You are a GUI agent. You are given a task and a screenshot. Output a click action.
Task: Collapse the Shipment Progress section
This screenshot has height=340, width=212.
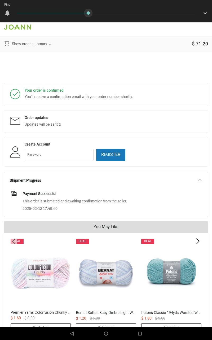[x=200, y=180]
